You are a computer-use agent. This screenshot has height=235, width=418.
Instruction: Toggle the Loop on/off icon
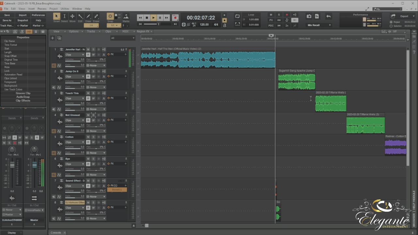pos(237,16)
